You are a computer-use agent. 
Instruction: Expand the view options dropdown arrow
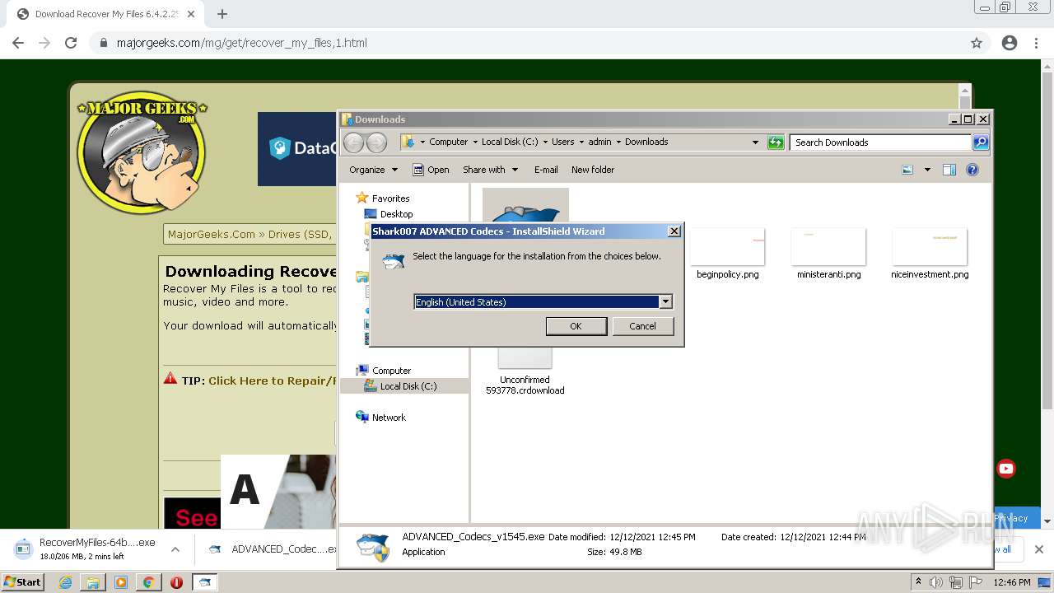927,170
